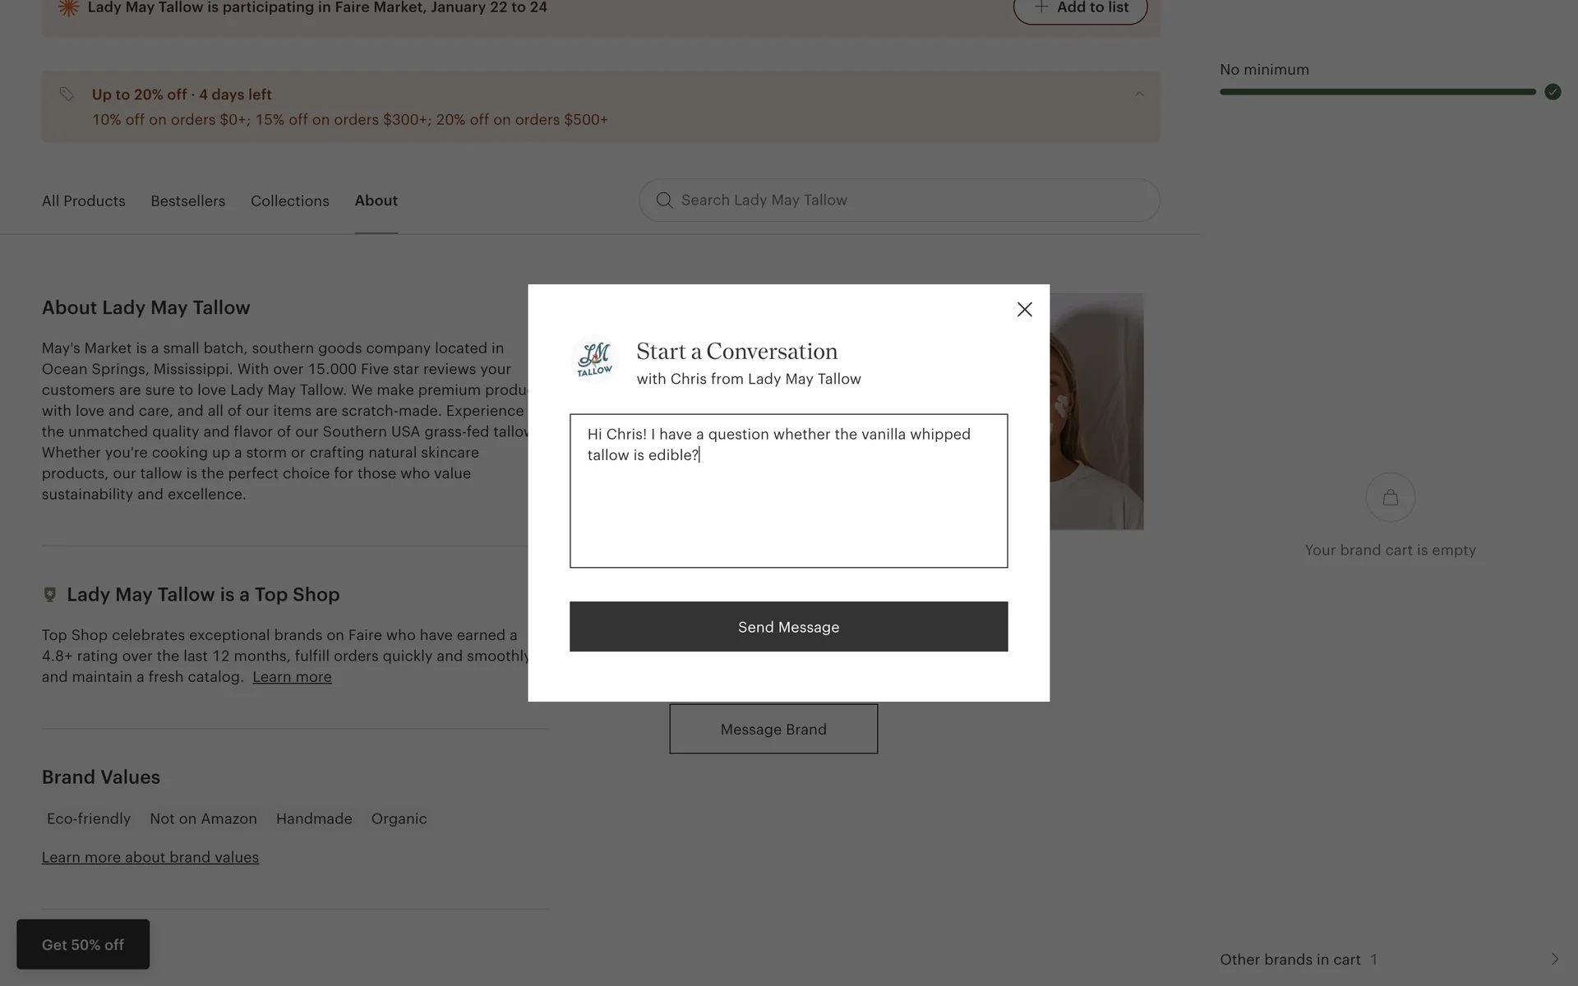Click the Top Shop badge icon
The image size is (1578, 986).
point(50,594)
